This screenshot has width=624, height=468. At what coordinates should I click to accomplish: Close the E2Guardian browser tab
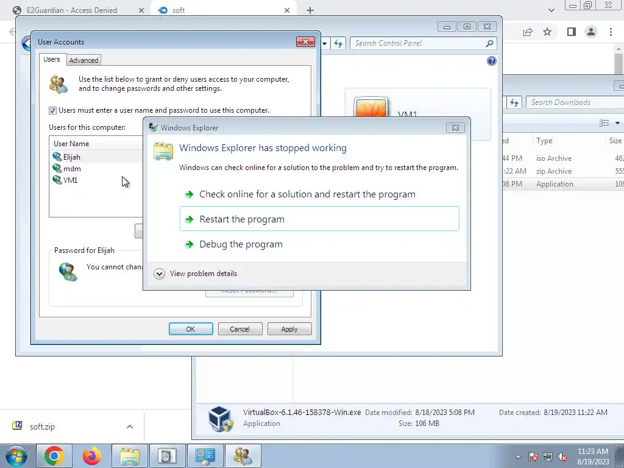pyautogui.click(x=141, y=10)
